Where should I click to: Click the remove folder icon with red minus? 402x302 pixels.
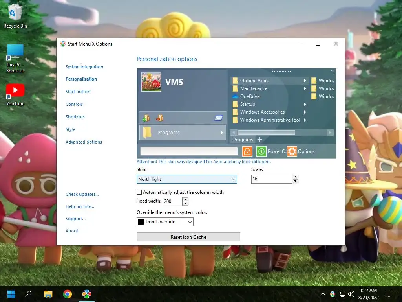pyautogui.click(x=160, y=118)
